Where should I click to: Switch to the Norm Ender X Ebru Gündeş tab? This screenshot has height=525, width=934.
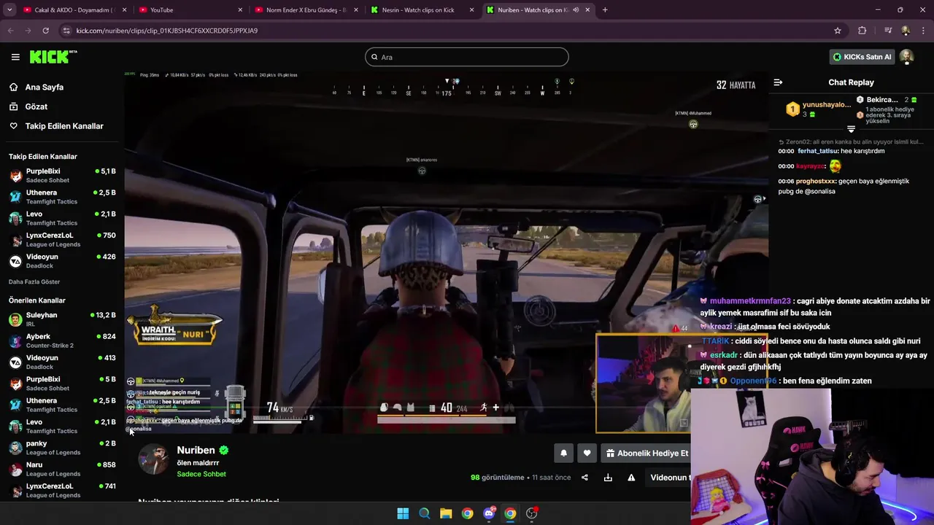pos(306,10)
